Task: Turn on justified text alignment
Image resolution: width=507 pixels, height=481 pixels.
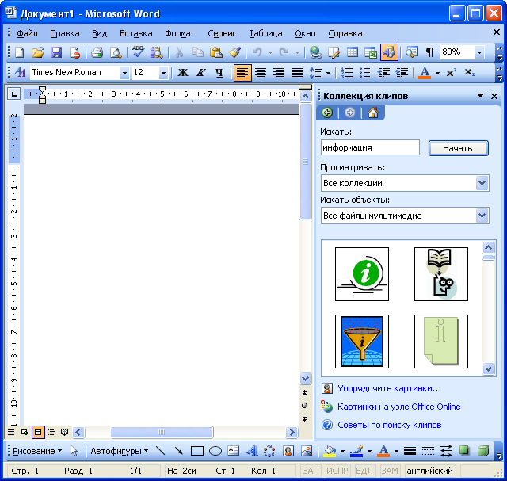Action: tap(297, 72)
